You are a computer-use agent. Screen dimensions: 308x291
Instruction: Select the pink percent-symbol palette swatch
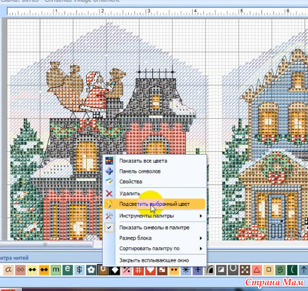(x=127, y=271)
